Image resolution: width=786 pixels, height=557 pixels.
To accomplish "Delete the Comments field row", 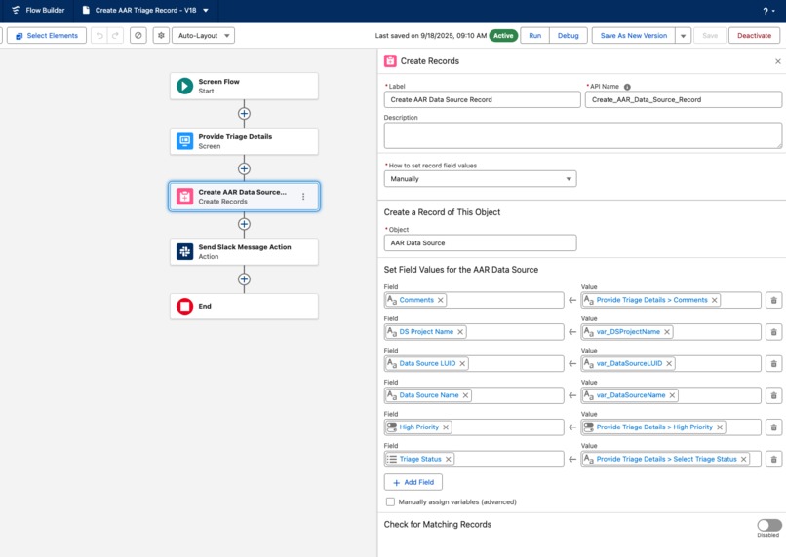I will tap(773, 300).
